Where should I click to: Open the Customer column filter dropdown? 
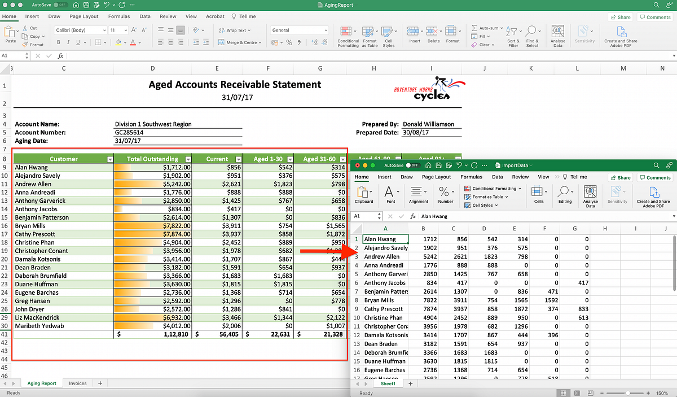pos(110,159)
